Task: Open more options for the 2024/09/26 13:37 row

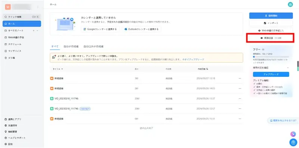Action: tap(240, 98)
